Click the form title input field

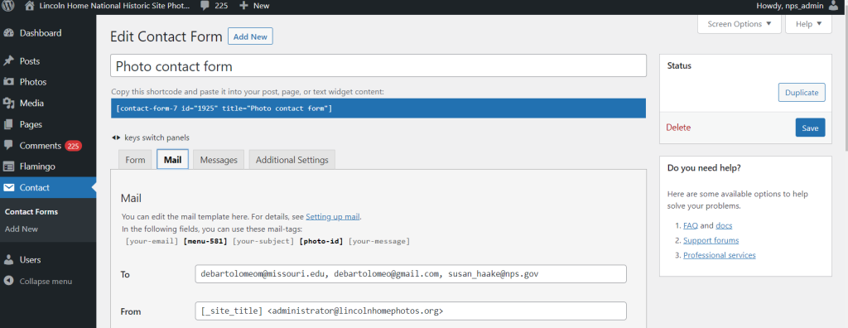pyautogui.click(x=378, y=65)
